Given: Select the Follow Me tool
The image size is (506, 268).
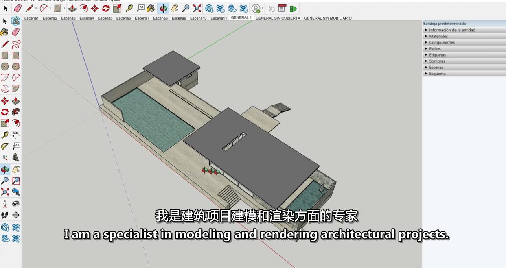Looking at the screenshot, I should coord(16,112).
